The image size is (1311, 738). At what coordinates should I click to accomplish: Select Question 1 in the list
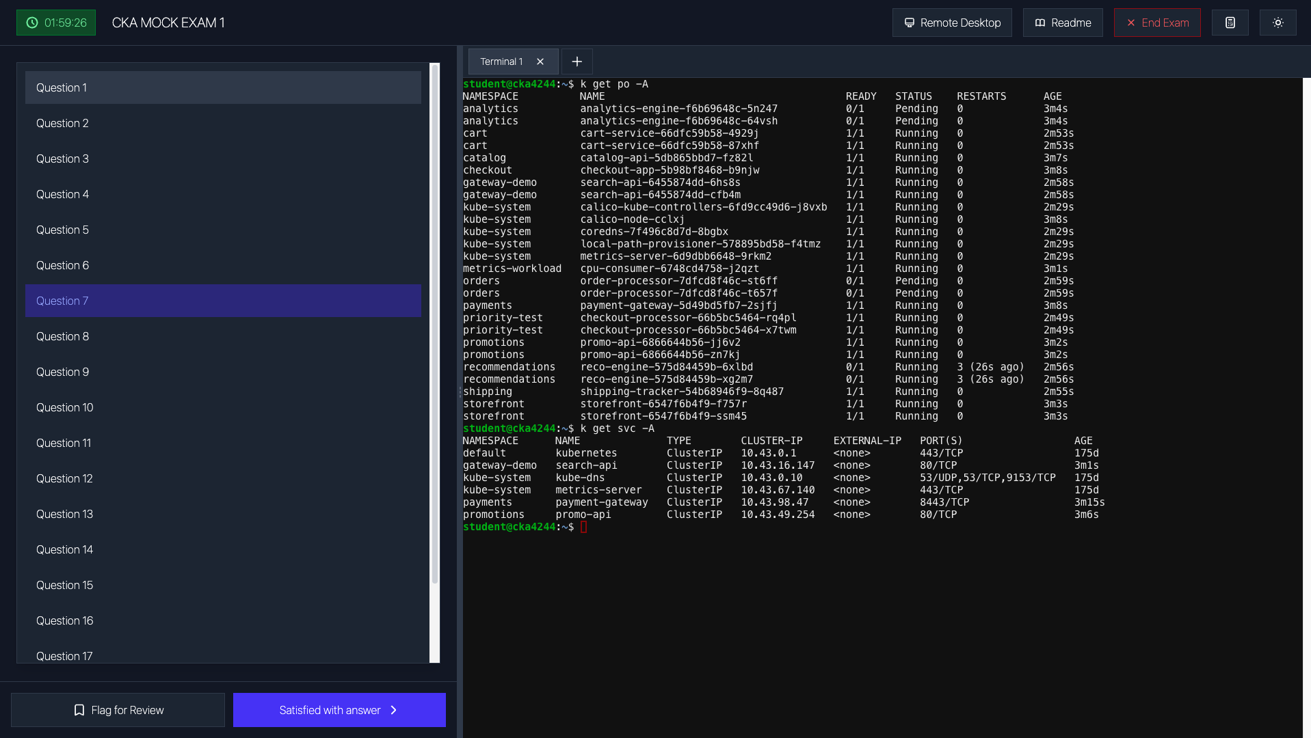pos(223,87)
